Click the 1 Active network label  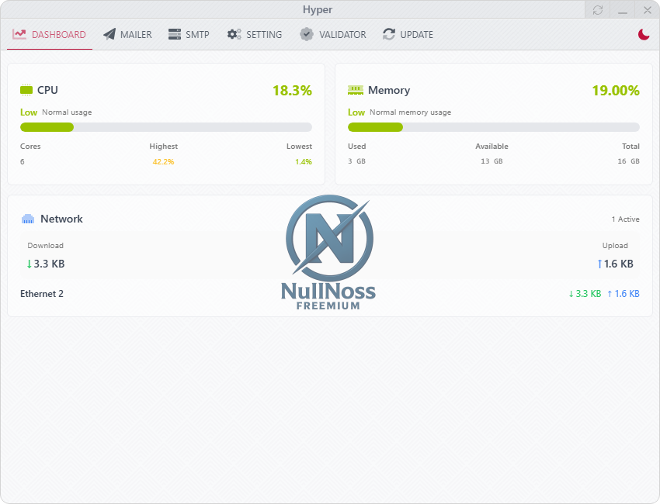(625, 219)
